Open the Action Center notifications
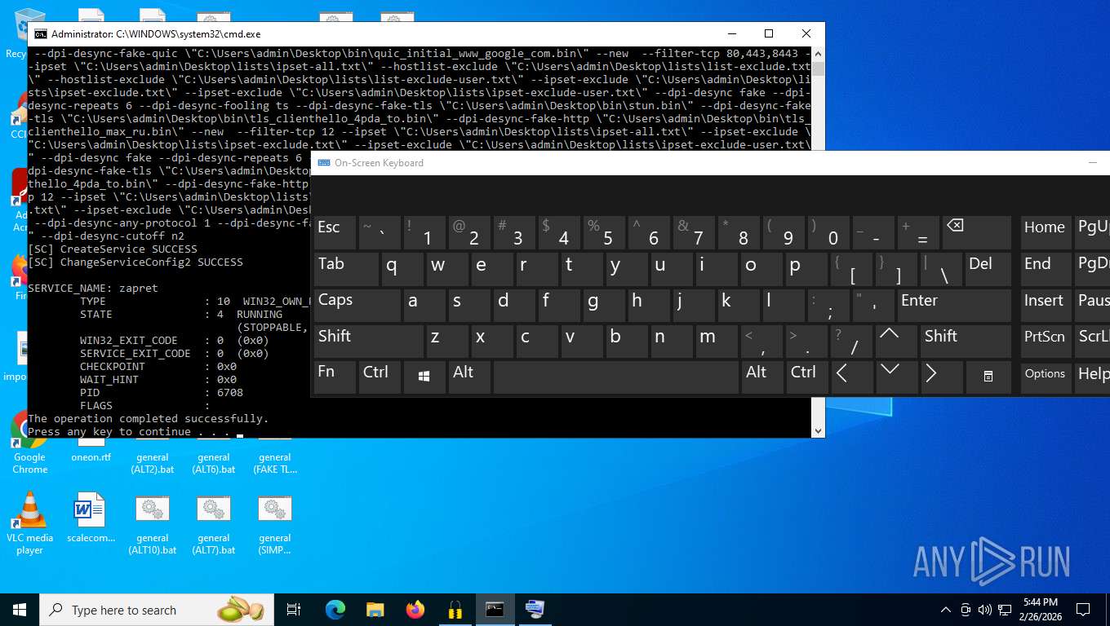This screenshot has height=626, width=1110. point(1083,610)
